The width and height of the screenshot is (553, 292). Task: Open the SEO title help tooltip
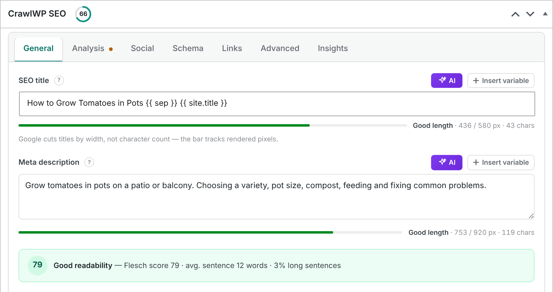coord(59,81)
